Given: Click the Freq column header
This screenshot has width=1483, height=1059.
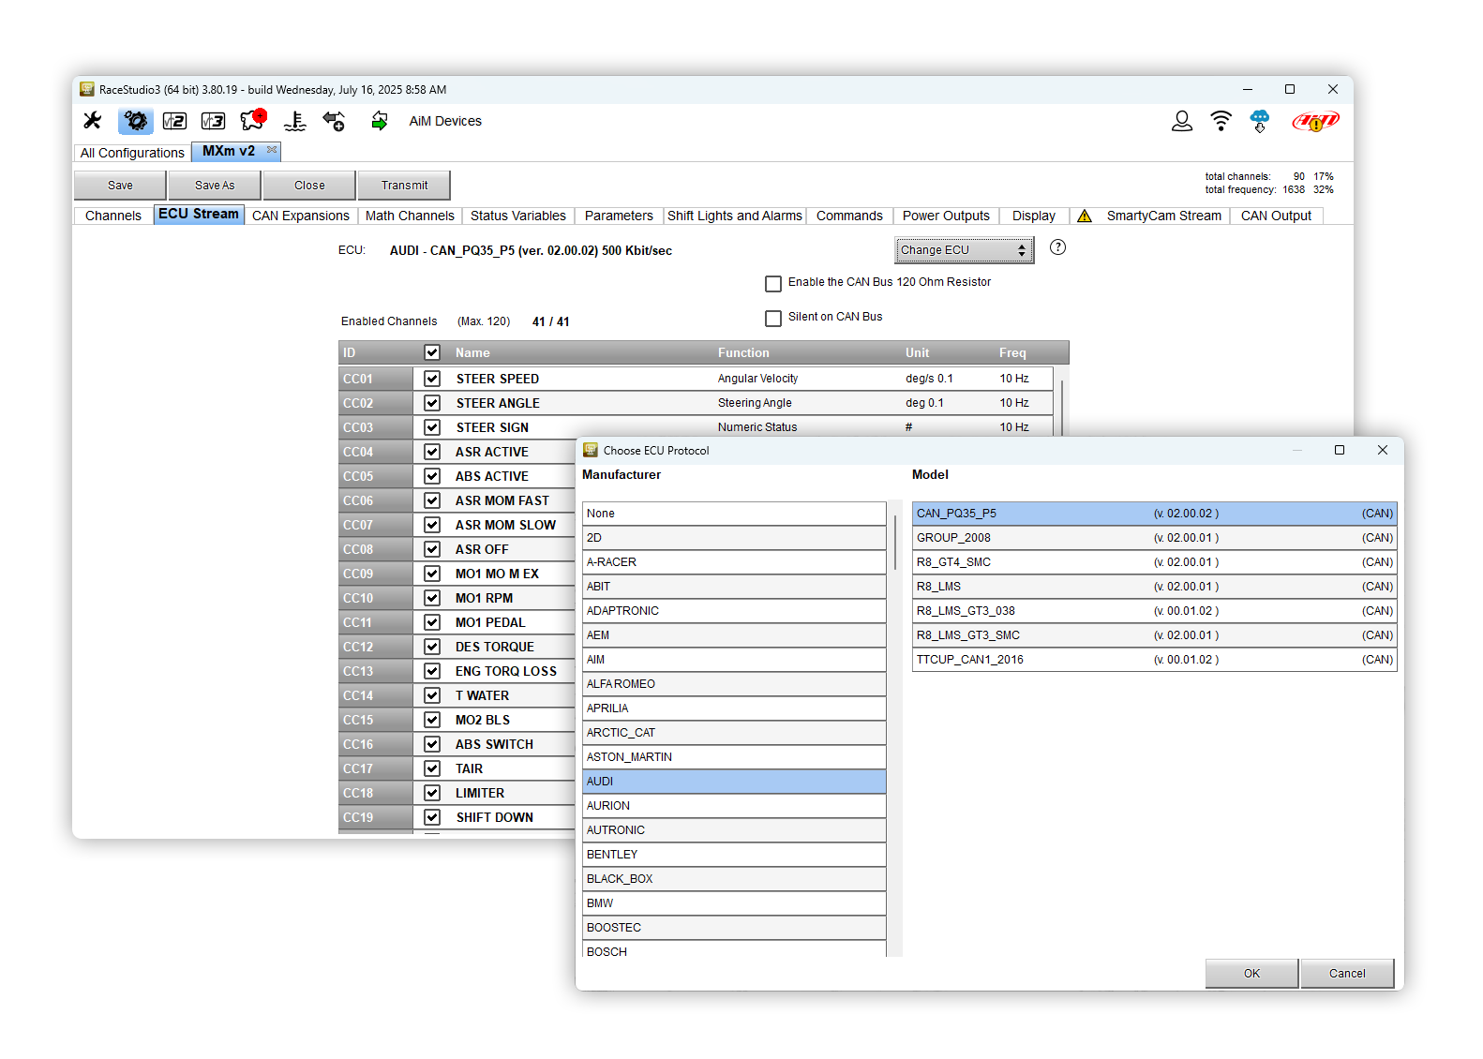Looking at the screenshot, I should pyautogui.click(x=1012, y=353).
